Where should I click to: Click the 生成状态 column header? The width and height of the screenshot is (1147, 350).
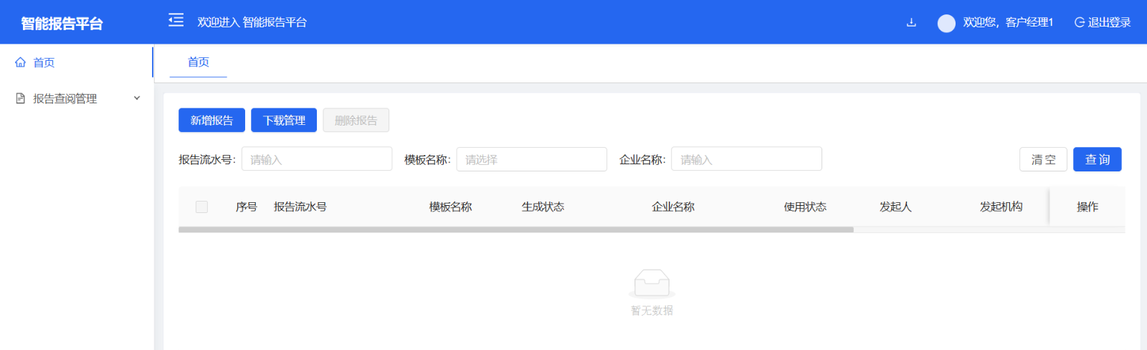click(x=543, y=207)
